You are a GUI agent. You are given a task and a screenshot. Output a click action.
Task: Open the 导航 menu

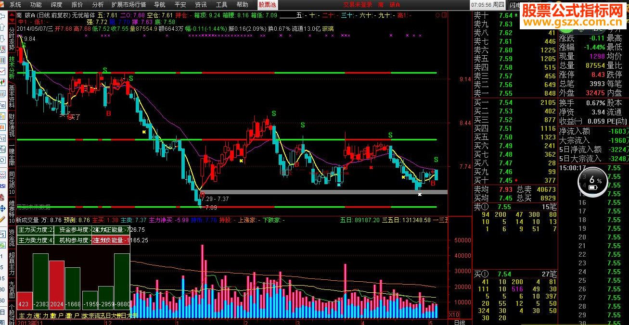[160, 4]
